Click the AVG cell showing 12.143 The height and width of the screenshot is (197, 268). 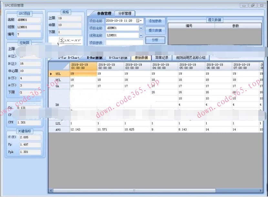[83, 130]
